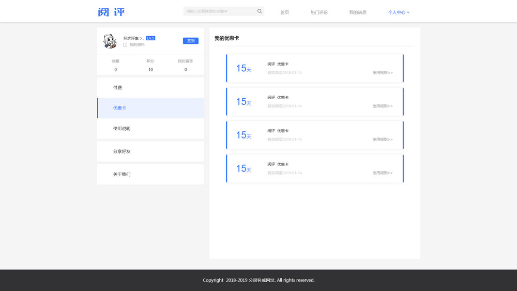Viewport: 517px width, 291px height.
Task: Open the 我的资料 profile link
Action: coord(137,45)
